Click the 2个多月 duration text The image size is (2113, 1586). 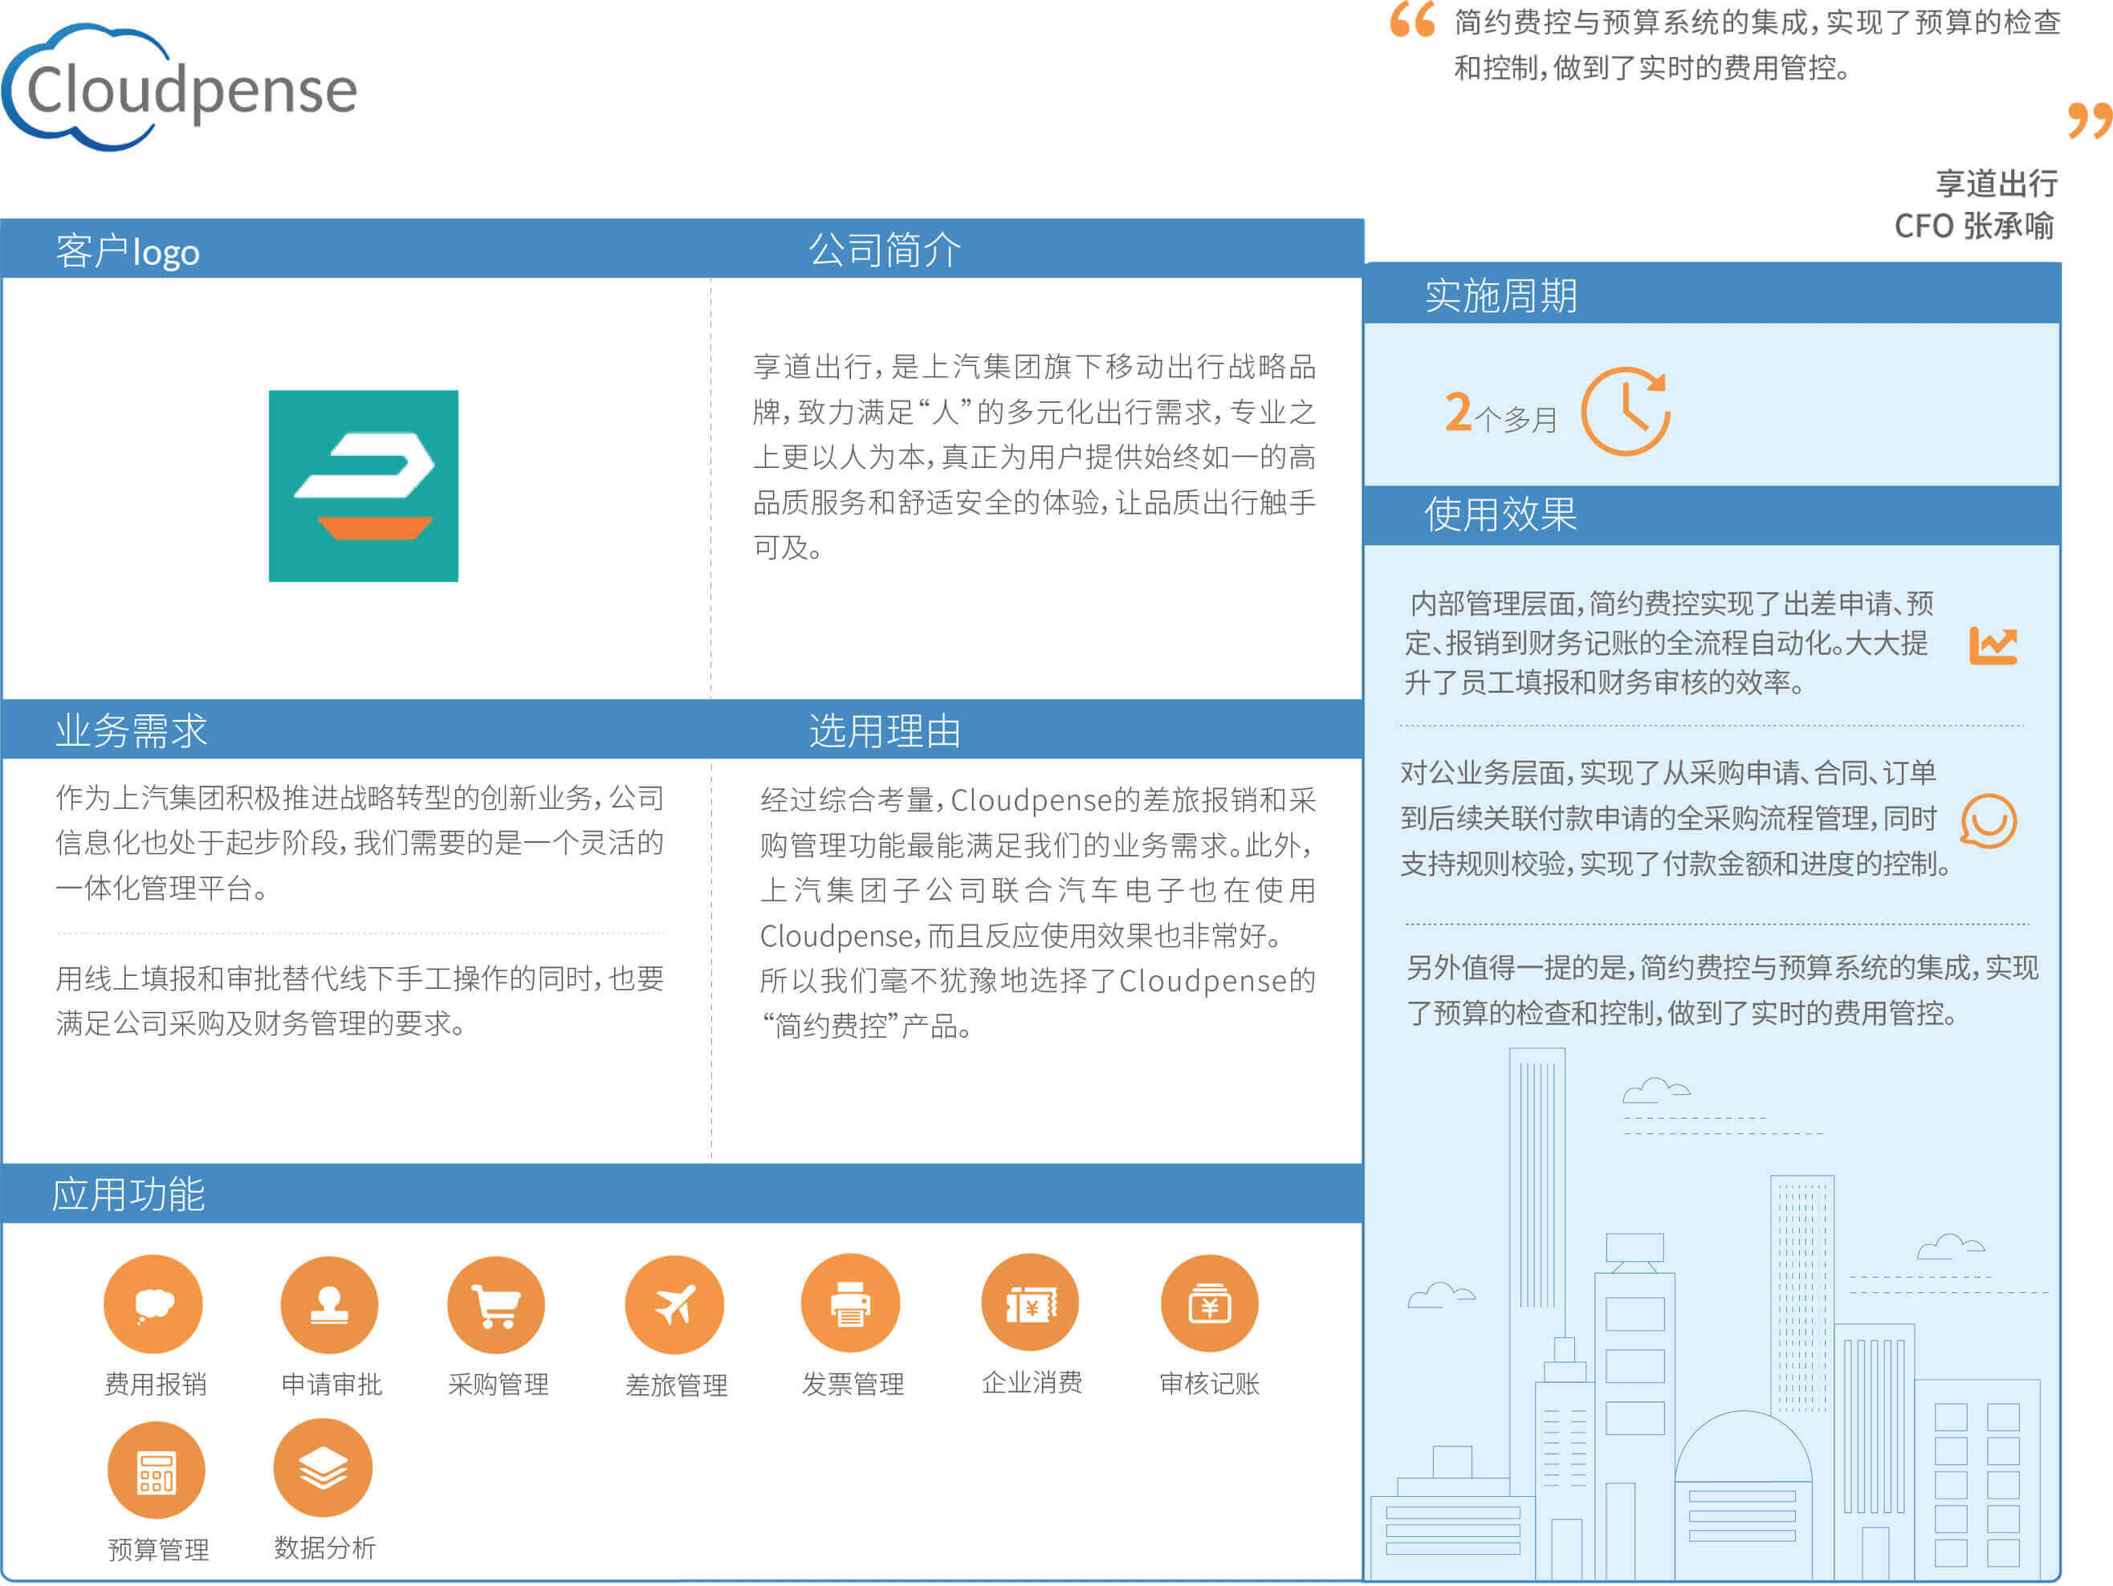[1500, 413]
